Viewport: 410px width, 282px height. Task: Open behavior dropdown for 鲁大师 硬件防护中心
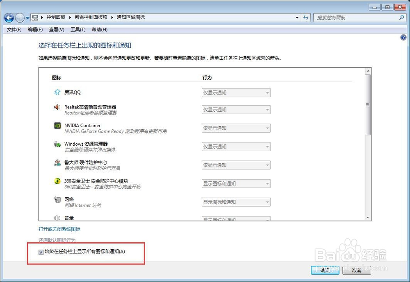click(236, 165)
